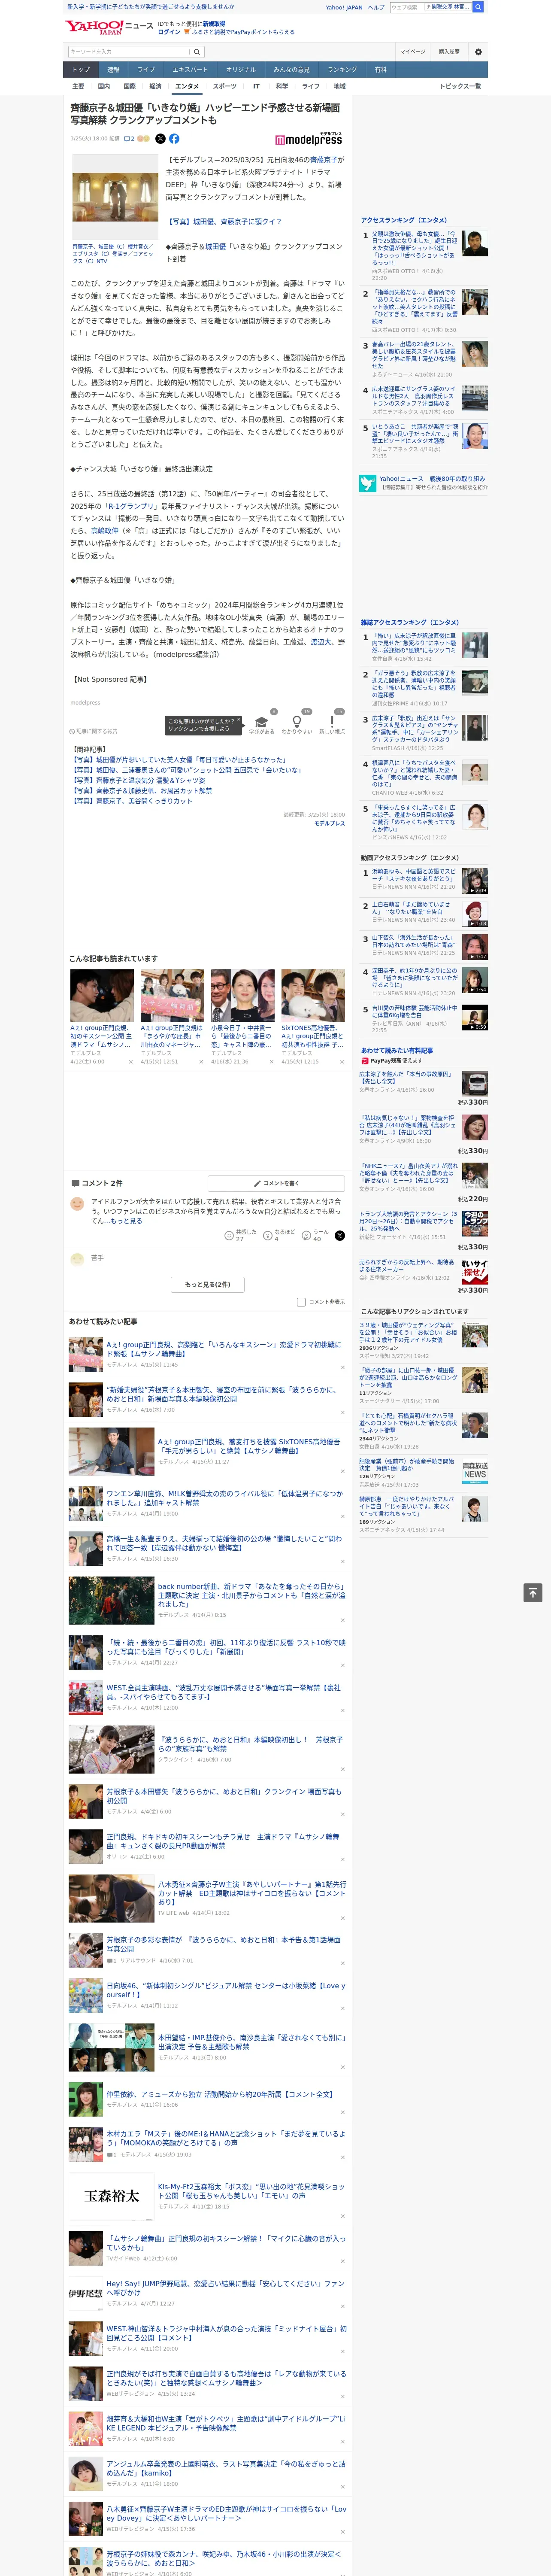Click the Yahoo! JAPAN News logo
Viewport: 551px width, 2576px height.
[110, 27]
